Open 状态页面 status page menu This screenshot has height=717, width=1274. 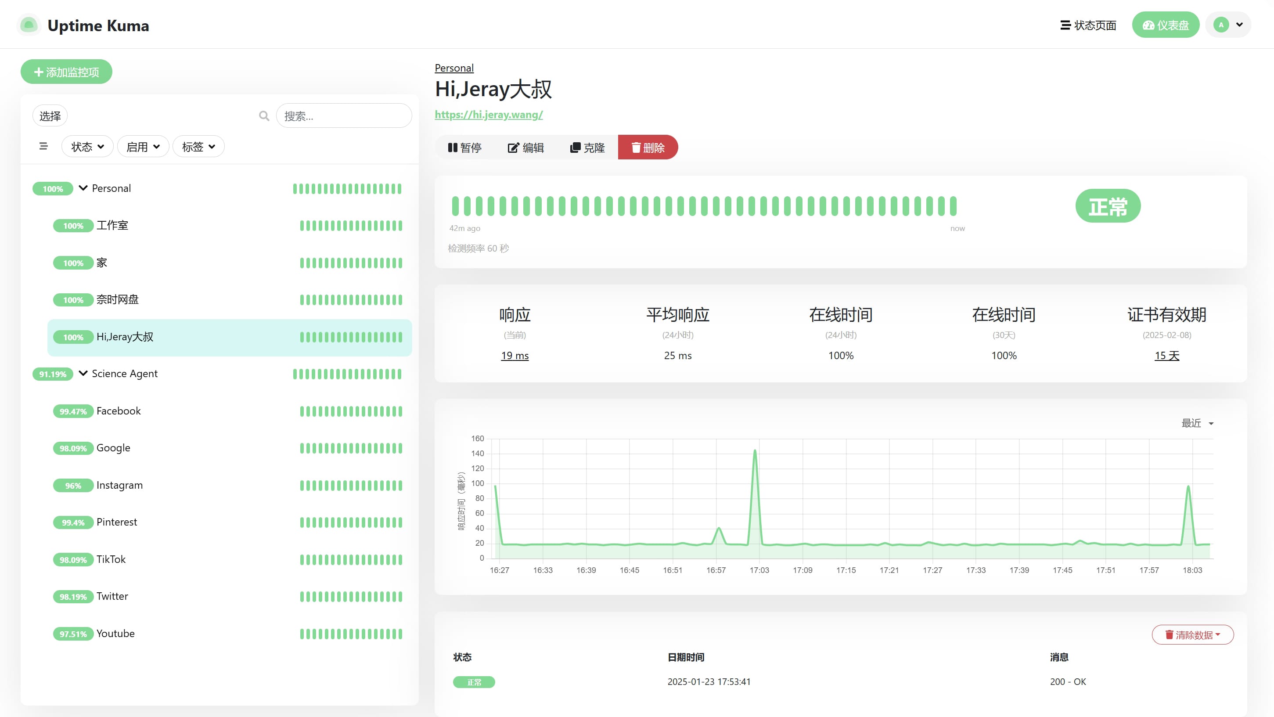point(1088,25)
